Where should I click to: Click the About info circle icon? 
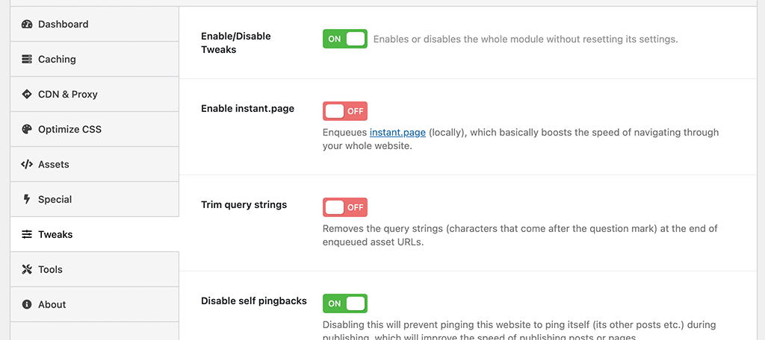pos(27,304)
